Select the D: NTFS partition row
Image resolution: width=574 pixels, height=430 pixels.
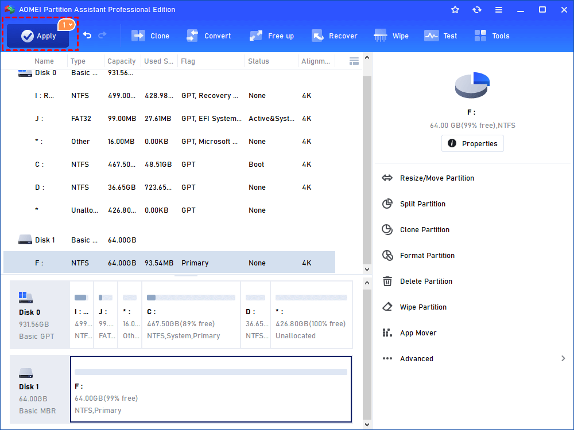pos(169,187)
